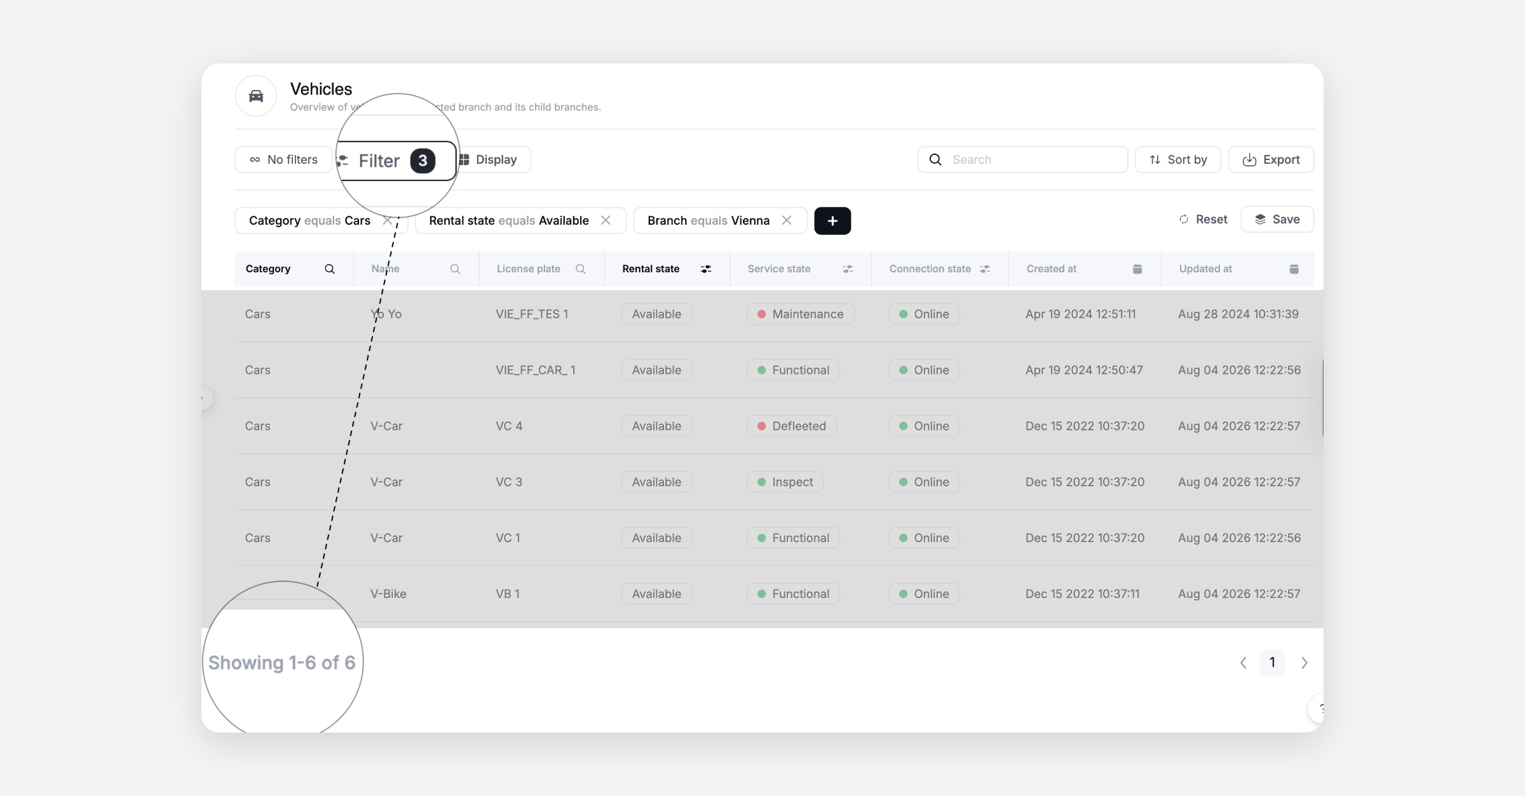Reset the applied filters
Screen dimensions: 1525x796
(x=1203, y=220)
